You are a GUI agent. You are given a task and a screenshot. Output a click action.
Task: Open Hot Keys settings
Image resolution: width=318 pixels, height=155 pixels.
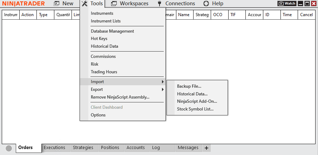click(99, 39)
